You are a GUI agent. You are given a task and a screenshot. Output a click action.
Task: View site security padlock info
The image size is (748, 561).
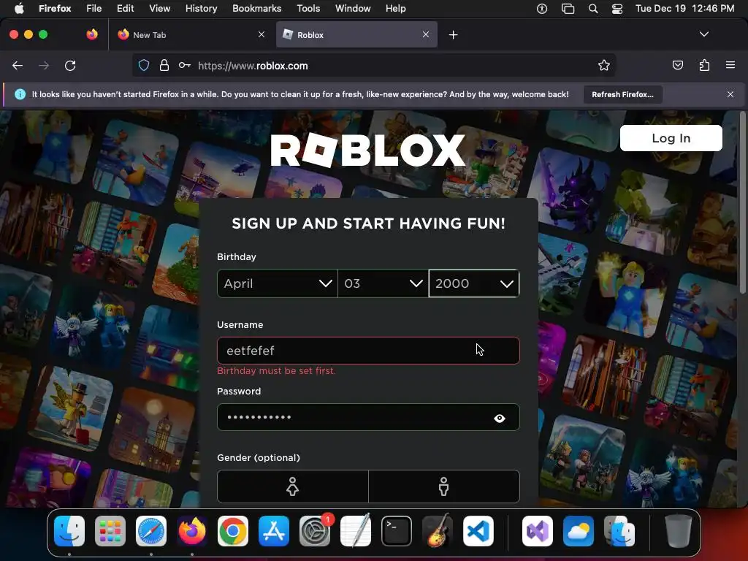[x=164, y=65]
